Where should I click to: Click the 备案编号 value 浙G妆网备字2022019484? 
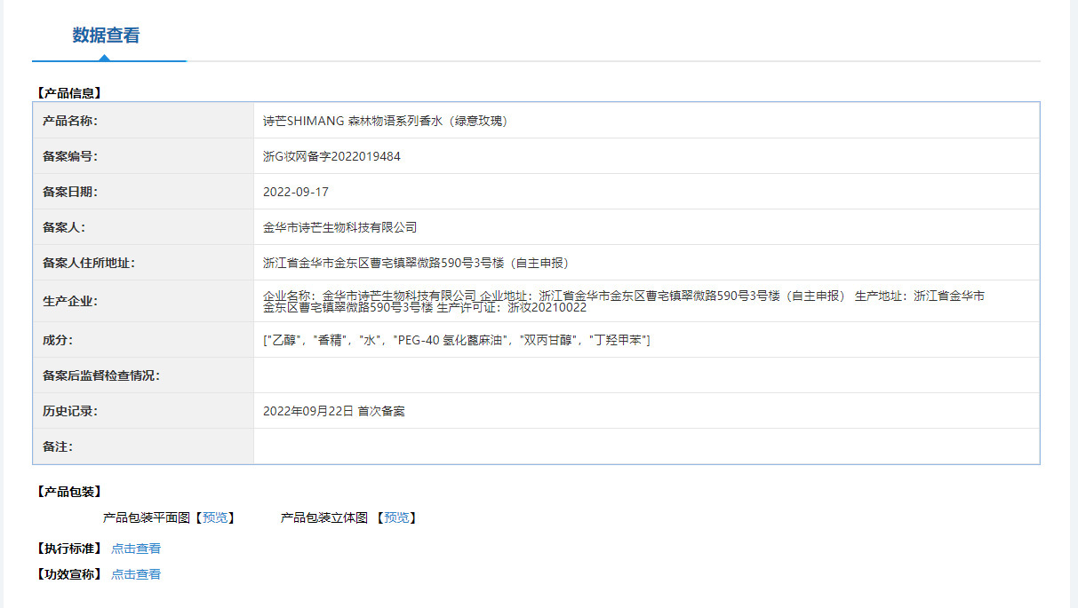coord(331,156)
